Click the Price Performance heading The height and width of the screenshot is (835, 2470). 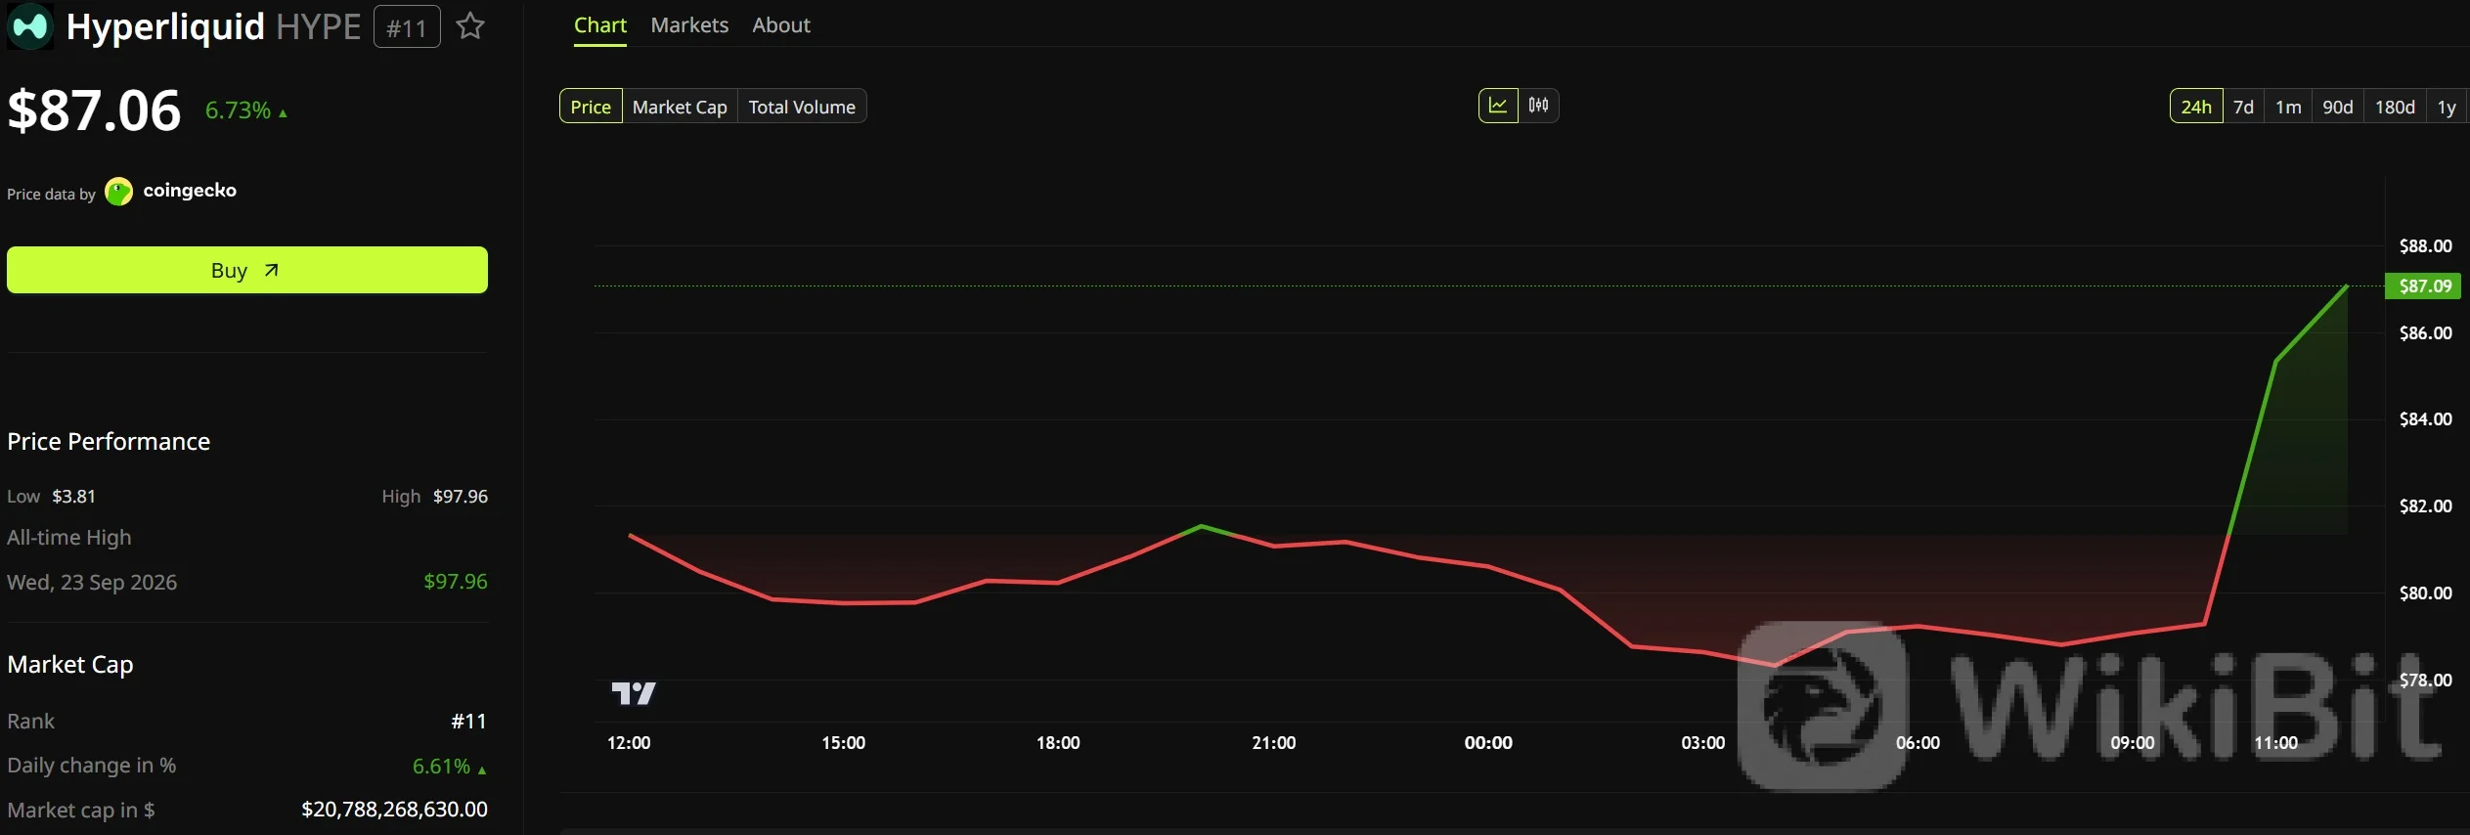[x=109, y=442]
